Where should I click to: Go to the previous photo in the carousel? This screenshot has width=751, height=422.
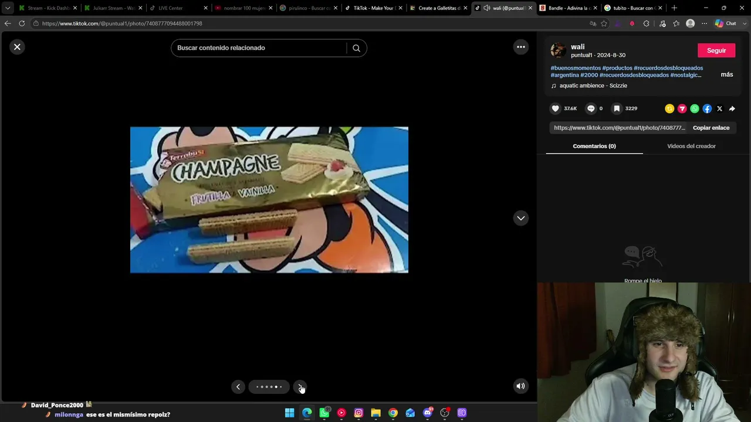[238, 387]
